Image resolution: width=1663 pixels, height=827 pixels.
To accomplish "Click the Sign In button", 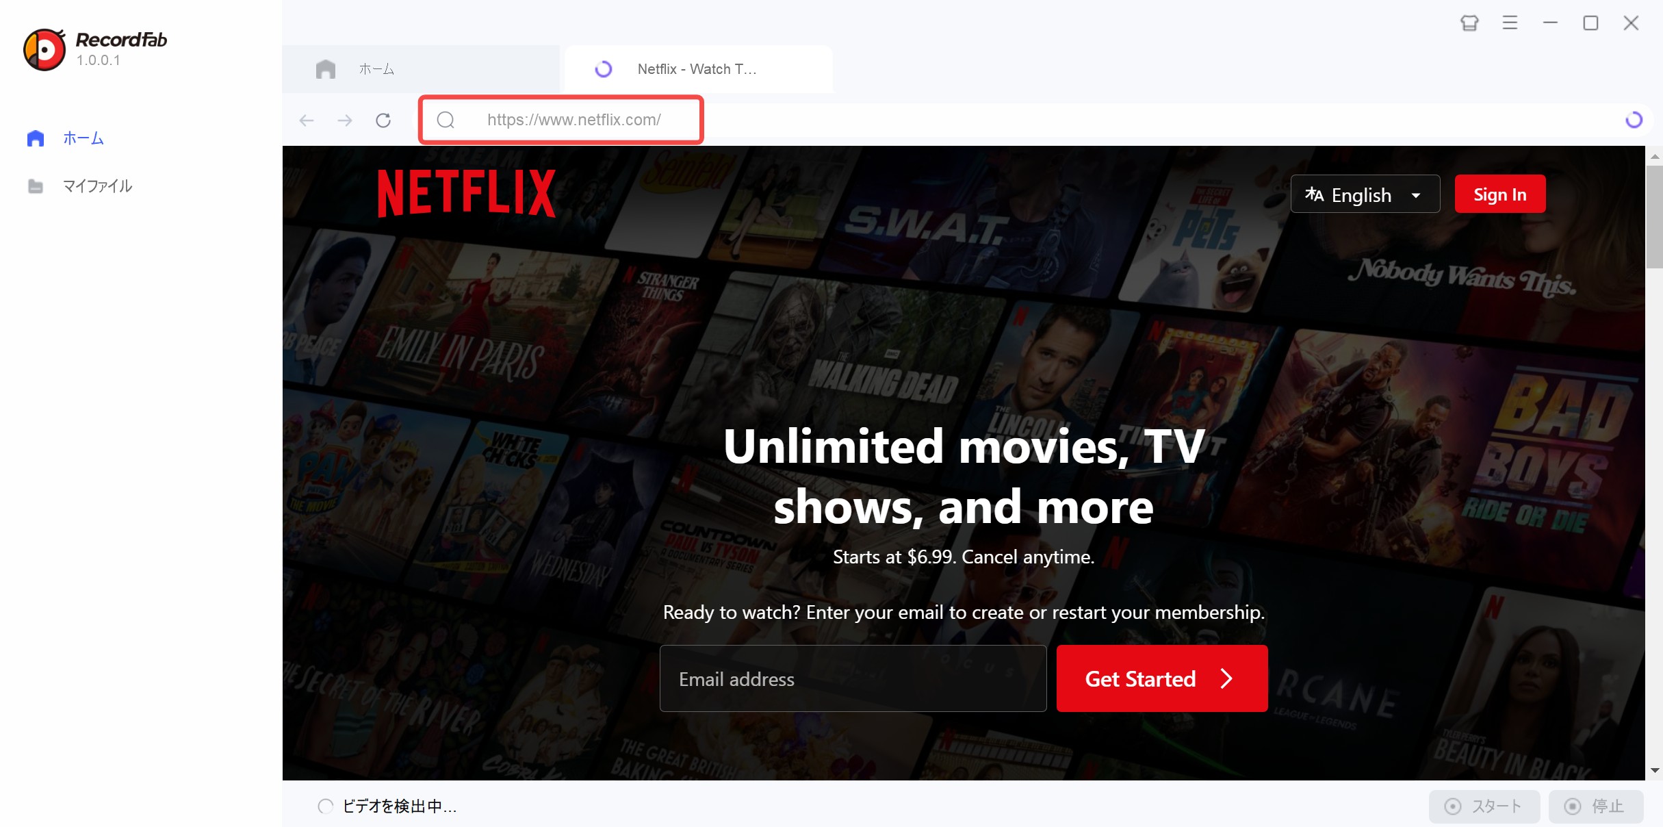I will [x=1500, y=194].
